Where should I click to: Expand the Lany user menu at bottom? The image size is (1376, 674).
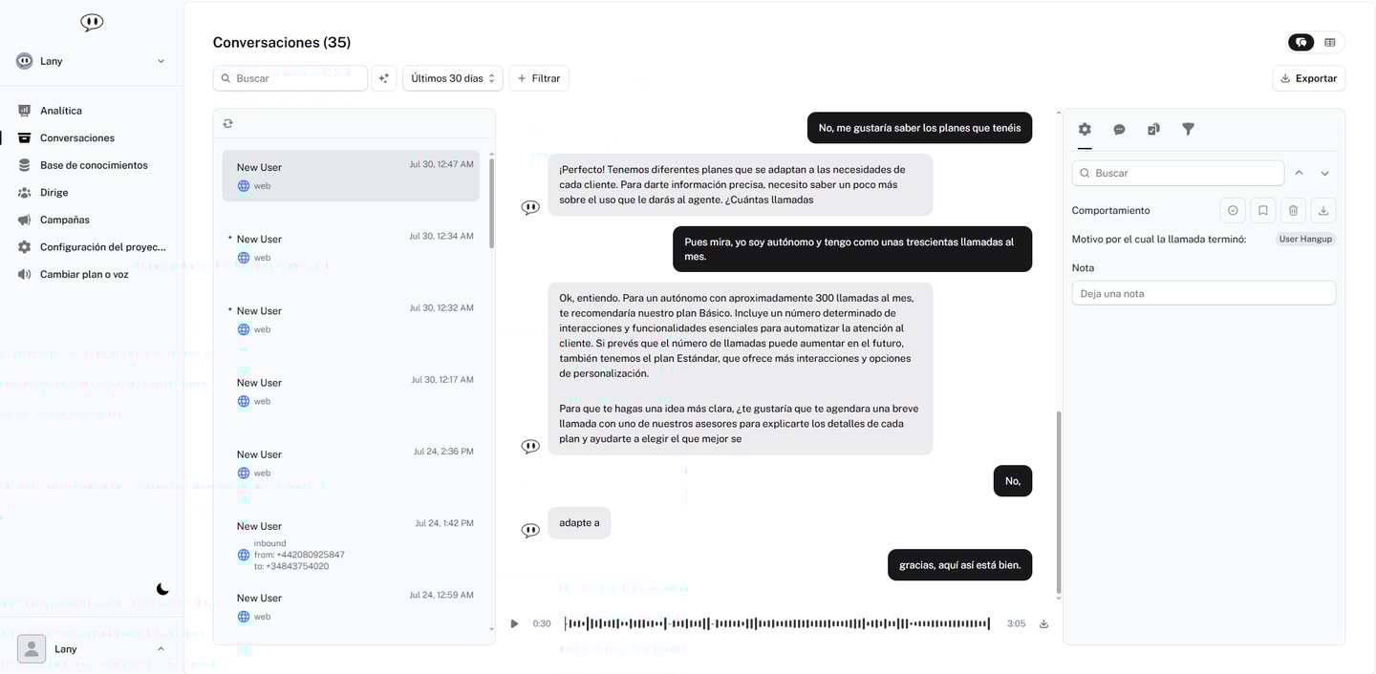[x=91, y=649]
